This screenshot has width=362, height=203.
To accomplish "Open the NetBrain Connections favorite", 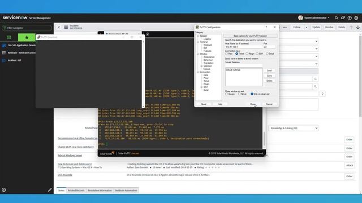I will click(21, 52).
